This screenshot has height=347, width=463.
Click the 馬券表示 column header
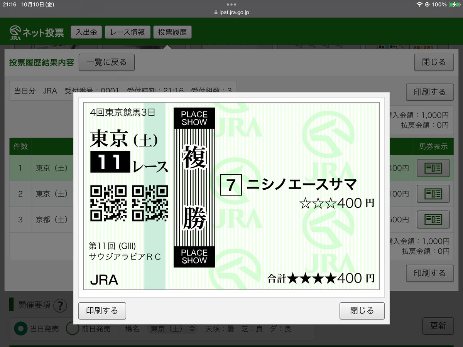click(433, 146)
